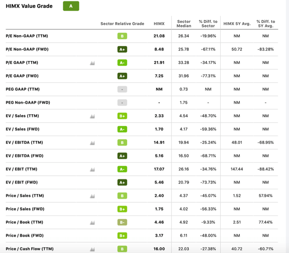The height and width of the screenshot is (253, 289).
Task: Click the -77.31% sector difference value
Action: (x=208, y=76)
